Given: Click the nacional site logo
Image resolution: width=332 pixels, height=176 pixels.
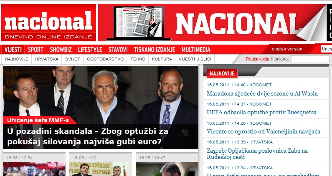Looking at the screenshot, I should point(48,23).
